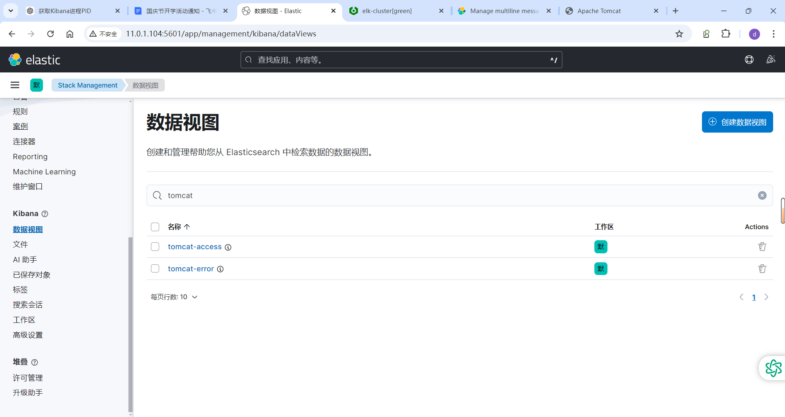Check the tomcat-access row checkbox
The width and height of the screenshot is (785, 417).
pos(155,247)
